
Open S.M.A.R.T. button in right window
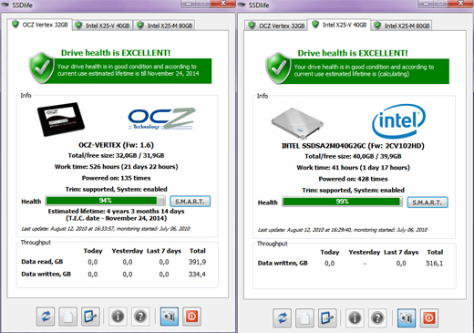point(428,203)
